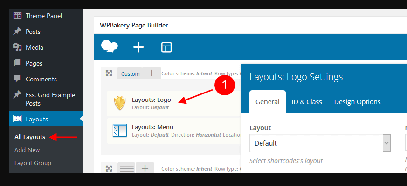
Task: Open Ess. Grid Example Posts in the sidebar
Action: pyautogui.click(x=50, y=99)
